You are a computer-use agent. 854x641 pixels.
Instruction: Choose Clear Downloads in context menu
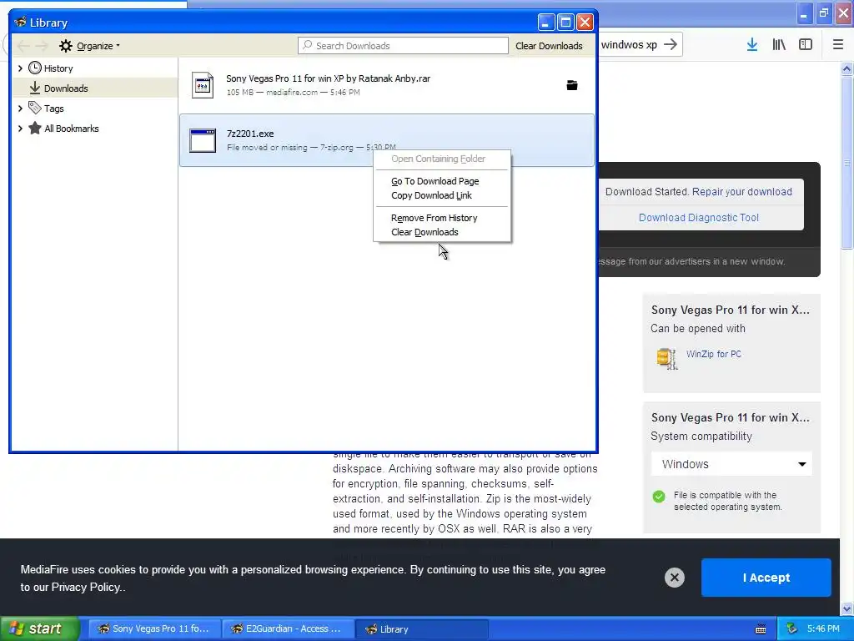point(424,232)
